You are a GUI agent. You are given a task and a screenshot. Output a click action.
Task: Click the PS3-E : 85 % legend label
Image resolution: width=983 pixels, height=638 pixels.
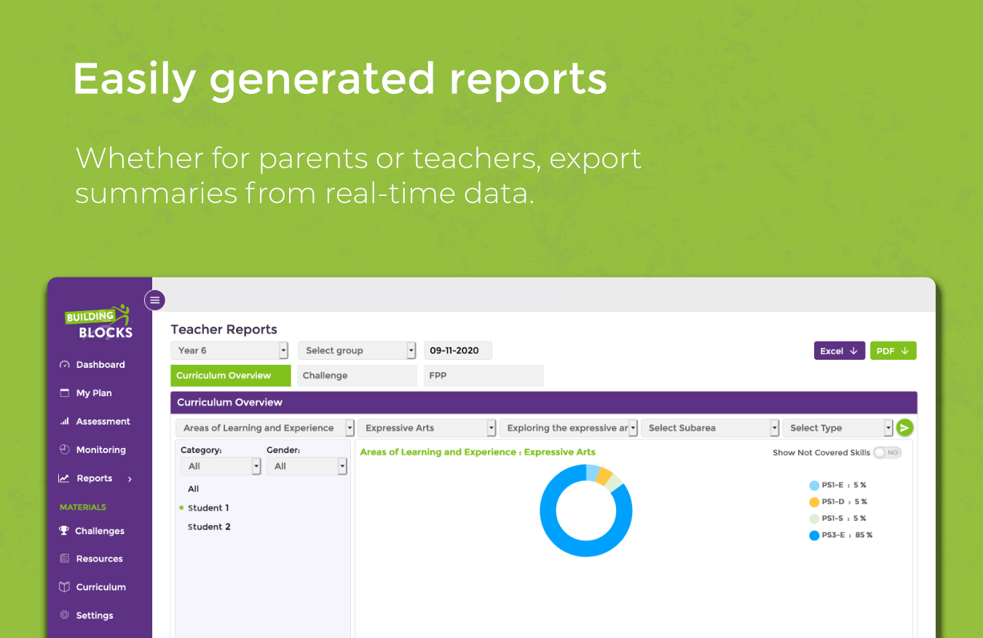coord(847,535)
